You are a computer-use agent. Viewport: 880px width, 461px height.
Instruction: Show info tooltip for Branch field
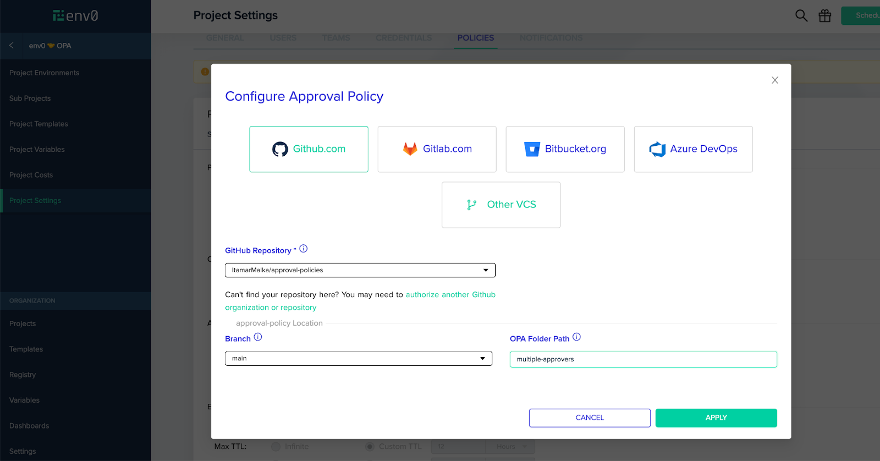tap(258, 337)
